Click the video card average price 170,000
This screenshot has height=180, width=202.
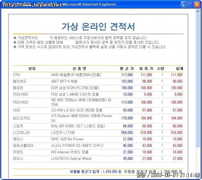point(127,118)
